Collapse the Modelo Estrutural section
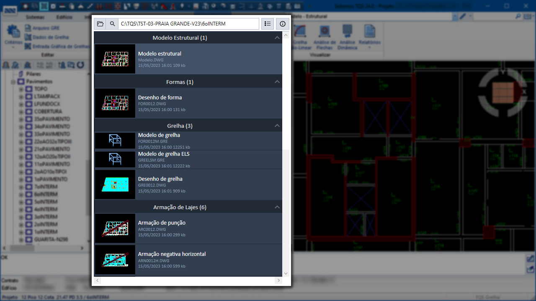The height and width of the screenshot is (301, 536). (277, 38)
